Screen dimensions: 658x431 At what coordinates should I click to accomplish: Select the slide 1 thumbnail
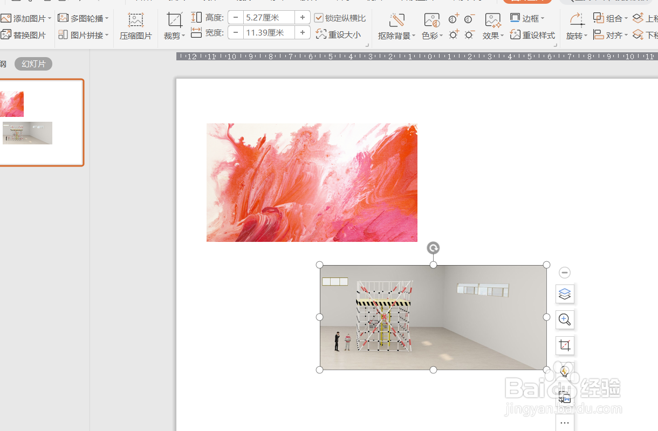coord(41,122)
